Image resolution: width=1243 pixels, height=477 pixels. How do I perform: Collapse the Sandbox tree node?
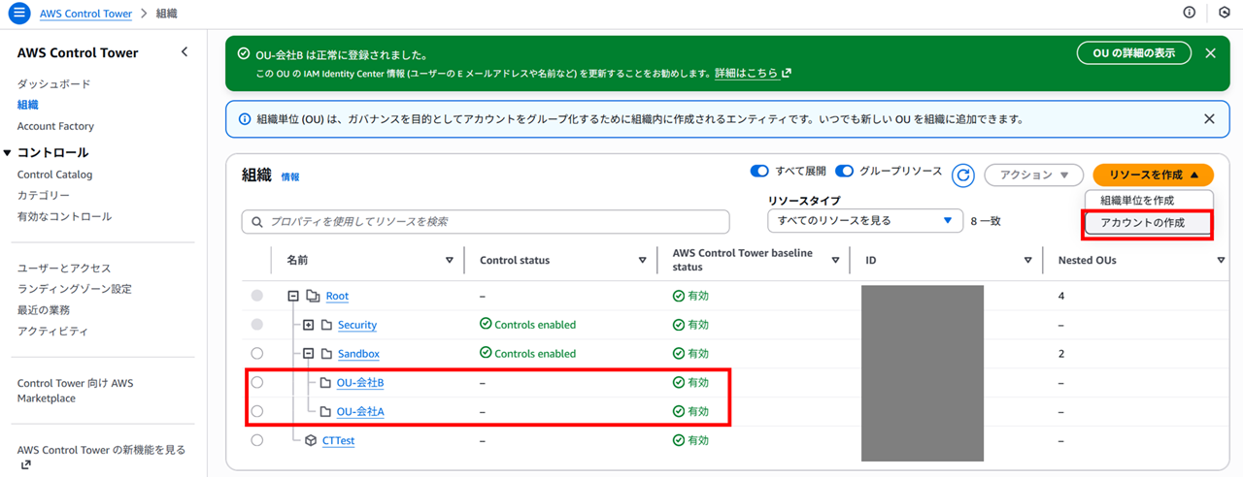(309, 354)
